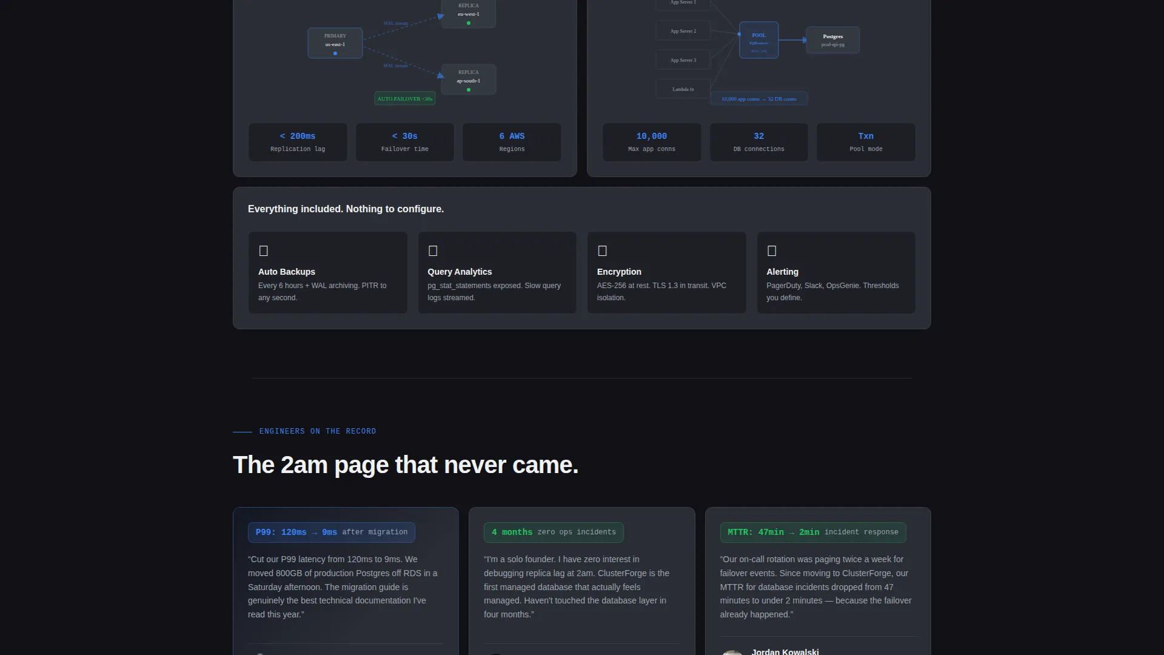Click the 'Our on-call rotation' testimonial quote

click(816, 587)
